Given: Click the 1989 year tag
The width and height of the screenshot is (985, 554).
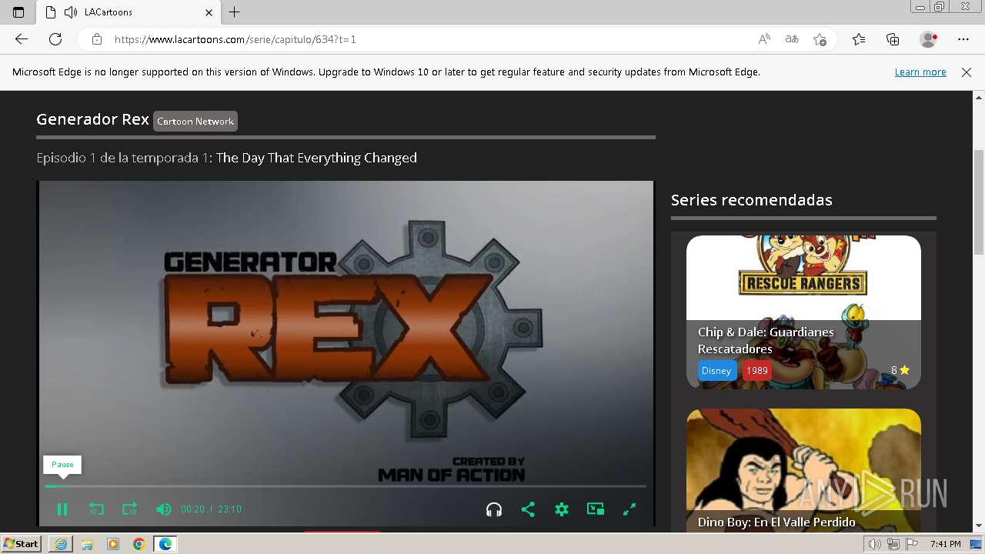Looking at the screenshot, I should coord(757,371).
